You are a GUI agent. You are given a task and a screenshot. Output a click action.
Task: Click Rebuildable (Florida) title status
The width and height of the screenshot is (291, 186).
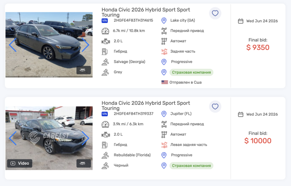coord(132,155)
